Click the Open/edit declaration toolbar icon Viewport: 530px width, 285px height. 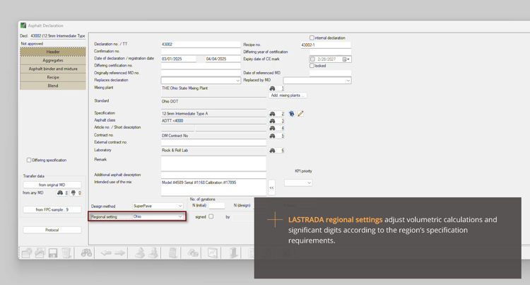point(40,253)
